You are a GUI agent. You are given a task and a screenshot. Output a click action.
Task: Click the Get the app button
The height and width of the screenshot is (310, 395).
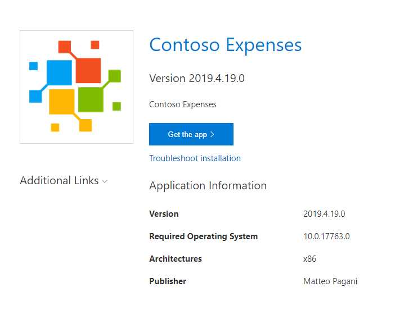(x=191, y=134)
